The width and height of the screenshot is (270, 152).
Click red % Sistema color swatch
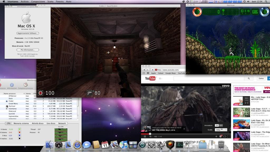click(20, 132)
